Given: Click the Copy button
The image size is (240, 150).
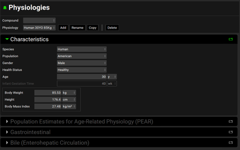Looking at the screenshot, I should click(x=93, y=28).
